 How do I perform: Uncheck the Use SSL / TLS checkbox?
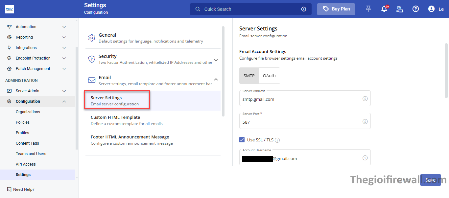tap(242, 140)
